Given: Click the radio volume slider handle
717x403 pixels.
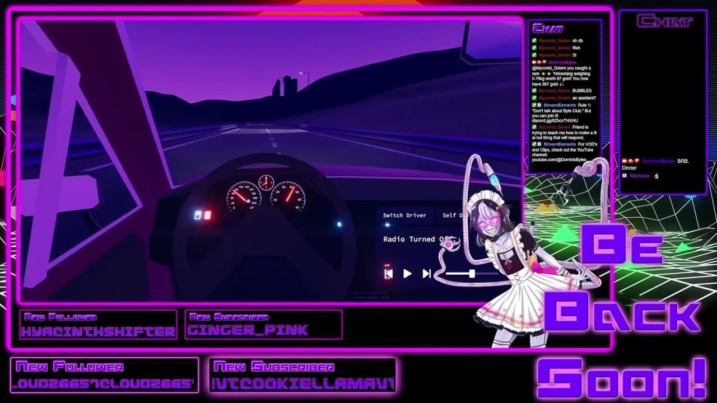Looking at the screenshot, I should pos(472,274).
